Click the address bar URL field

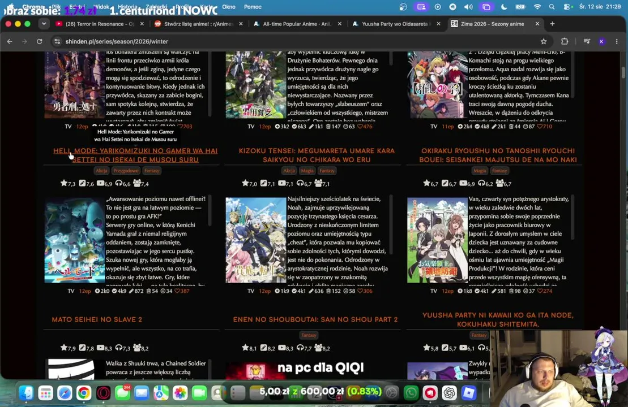(x=296, y=41)
